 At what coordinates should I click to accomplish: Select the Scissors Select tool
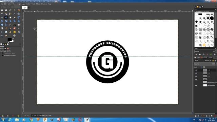2,14
